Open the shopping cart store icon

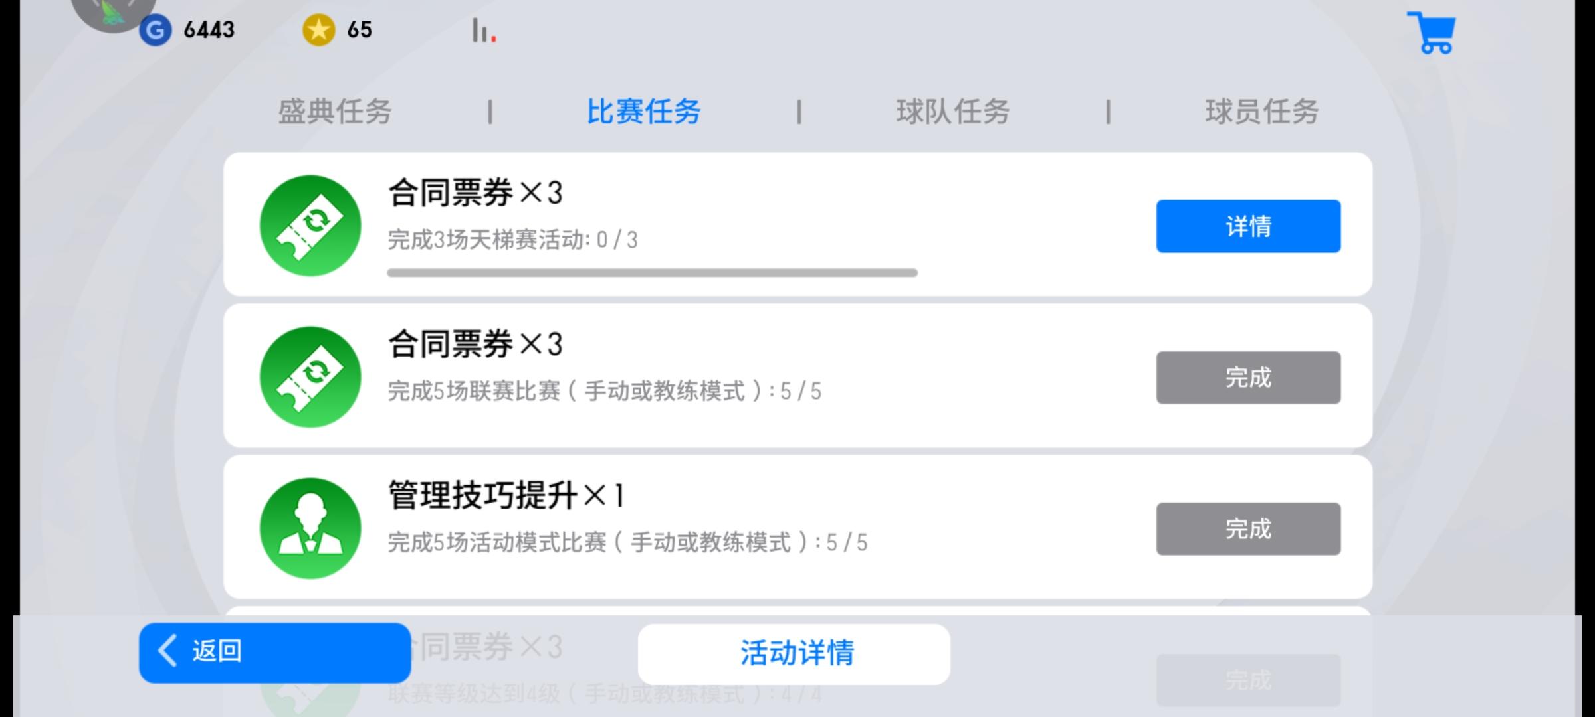1432,33
